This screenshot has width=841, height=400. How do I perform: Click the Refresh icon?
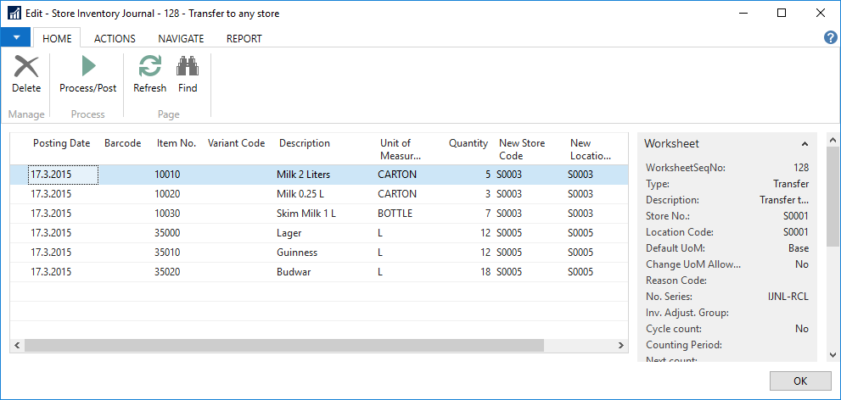[x=149, y=74]
